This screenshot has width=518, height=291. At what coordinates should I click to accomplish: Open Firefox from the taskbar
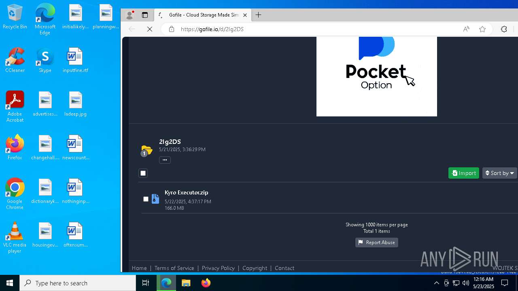206,283
